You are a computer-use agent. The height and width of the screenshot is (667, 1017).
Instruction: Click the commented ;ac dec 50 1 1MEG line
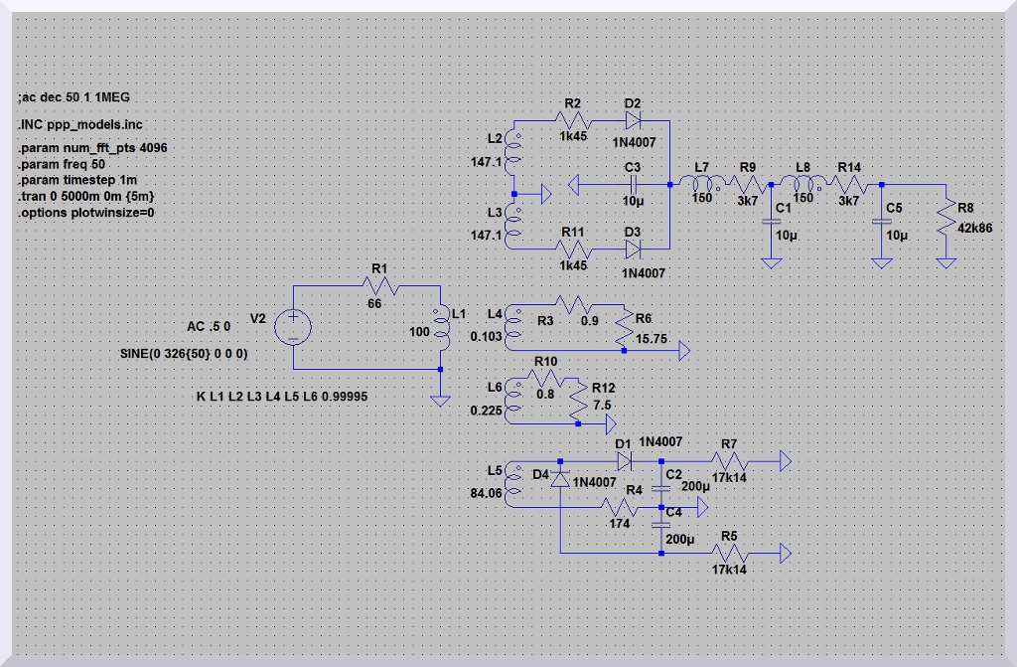coord(73,97)
